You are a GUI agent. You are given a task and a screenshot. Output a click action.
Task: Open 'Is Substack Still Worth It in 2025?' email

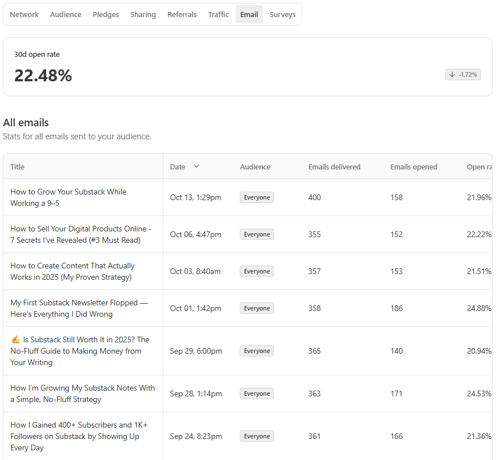(80, 351)
